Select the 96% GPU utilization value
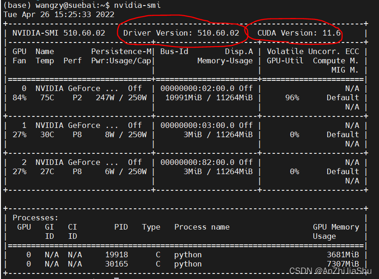 click(x=292, y=97)
